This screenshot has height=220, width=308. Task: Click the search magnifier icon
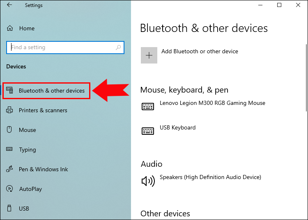119,48
